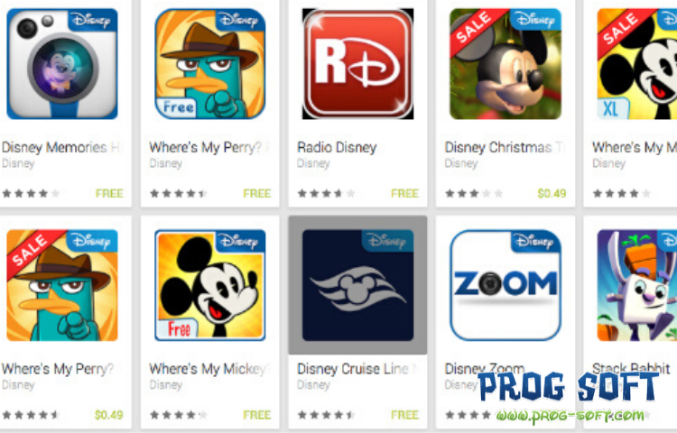
Task: Click the Radio Disney app title
Action: pos(337,148)
